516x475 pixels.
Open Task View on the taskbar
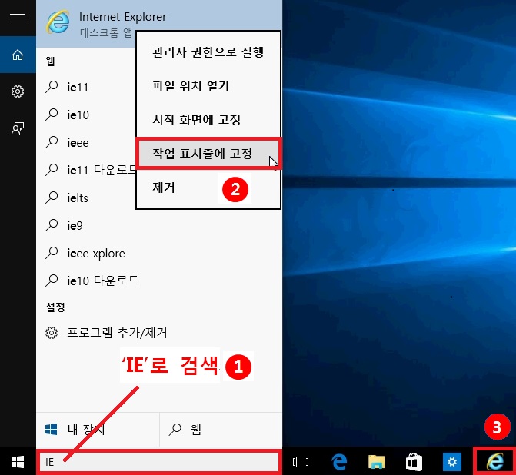click(301, 461)
